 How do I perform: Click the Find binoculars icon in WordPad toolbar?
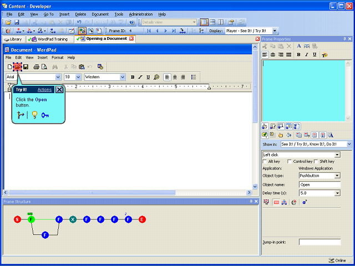coord(55,66)
